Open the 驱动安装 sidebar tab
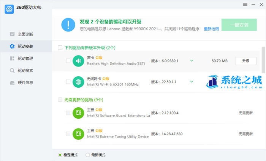The height and width of the screenshot is (161, 266). coord(26,46)
